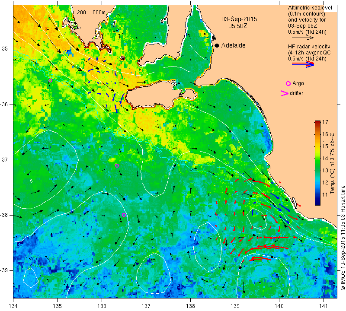Click the magenta drifter symbol in legend
346x311 pixels.
[285, 93]
